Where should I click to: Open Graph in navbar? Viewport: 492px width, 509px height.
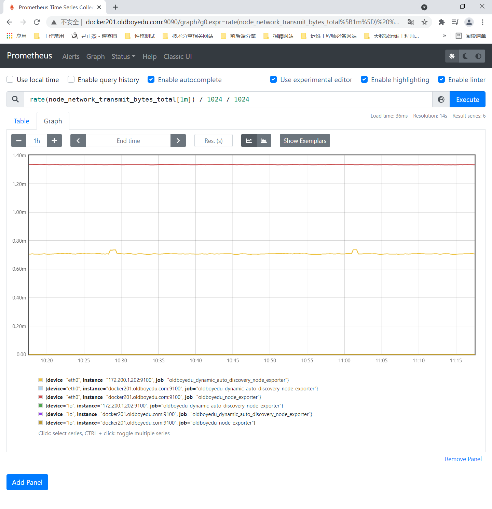point(95,56)
